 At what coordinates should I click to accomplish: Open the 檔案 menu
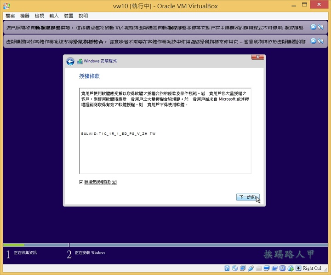pos(10,16)
